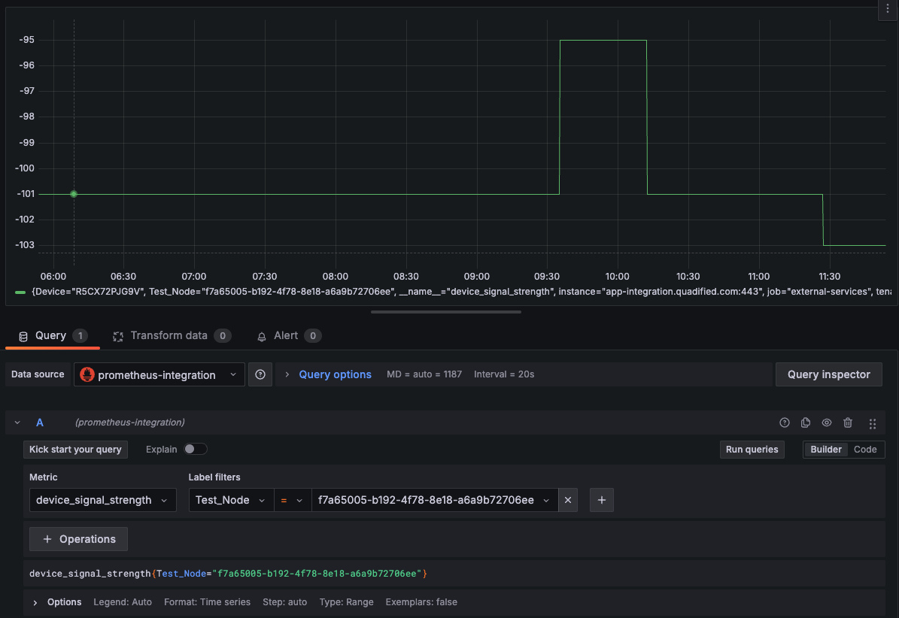Expand the Options row
899x618 pixels.
(35, 602)
